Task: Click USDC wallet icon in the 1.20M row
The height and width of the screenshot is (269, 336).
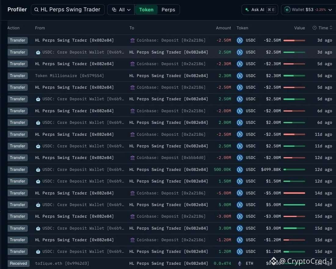Action: pos(38,252)
